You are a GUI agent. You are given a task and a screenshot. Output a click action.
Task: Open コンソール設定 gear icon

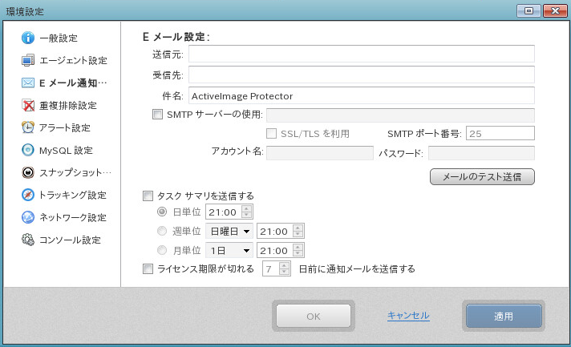click(28, 240)
